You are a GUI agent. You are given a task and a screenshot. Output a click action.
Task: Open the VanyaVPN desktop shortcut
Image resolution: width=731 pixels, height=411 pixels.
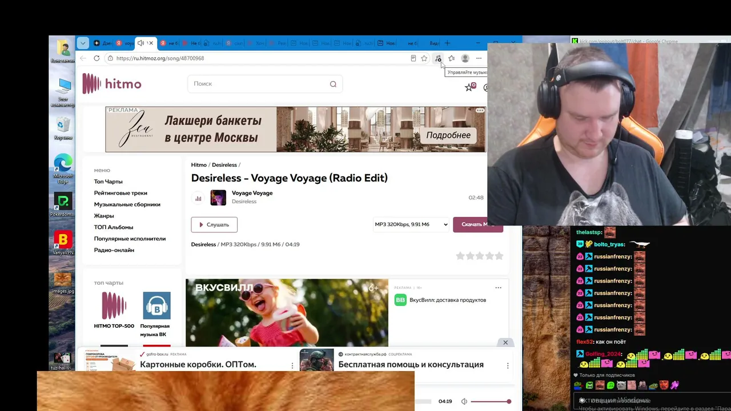(63, 243)
